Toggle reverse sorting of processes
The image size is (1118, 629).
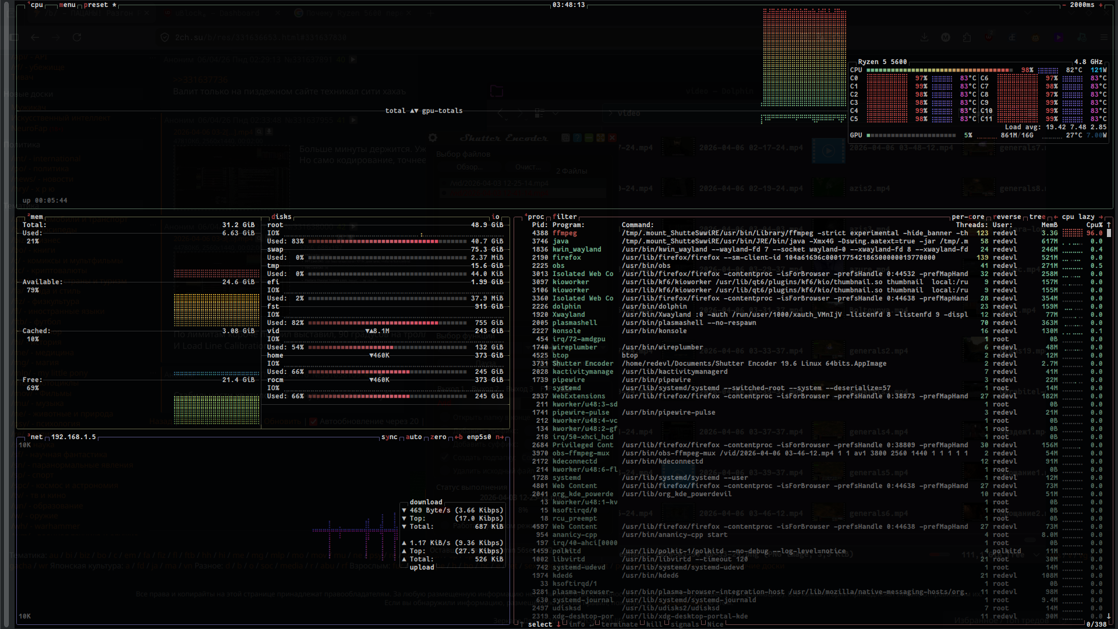(x=1007, y=217)
